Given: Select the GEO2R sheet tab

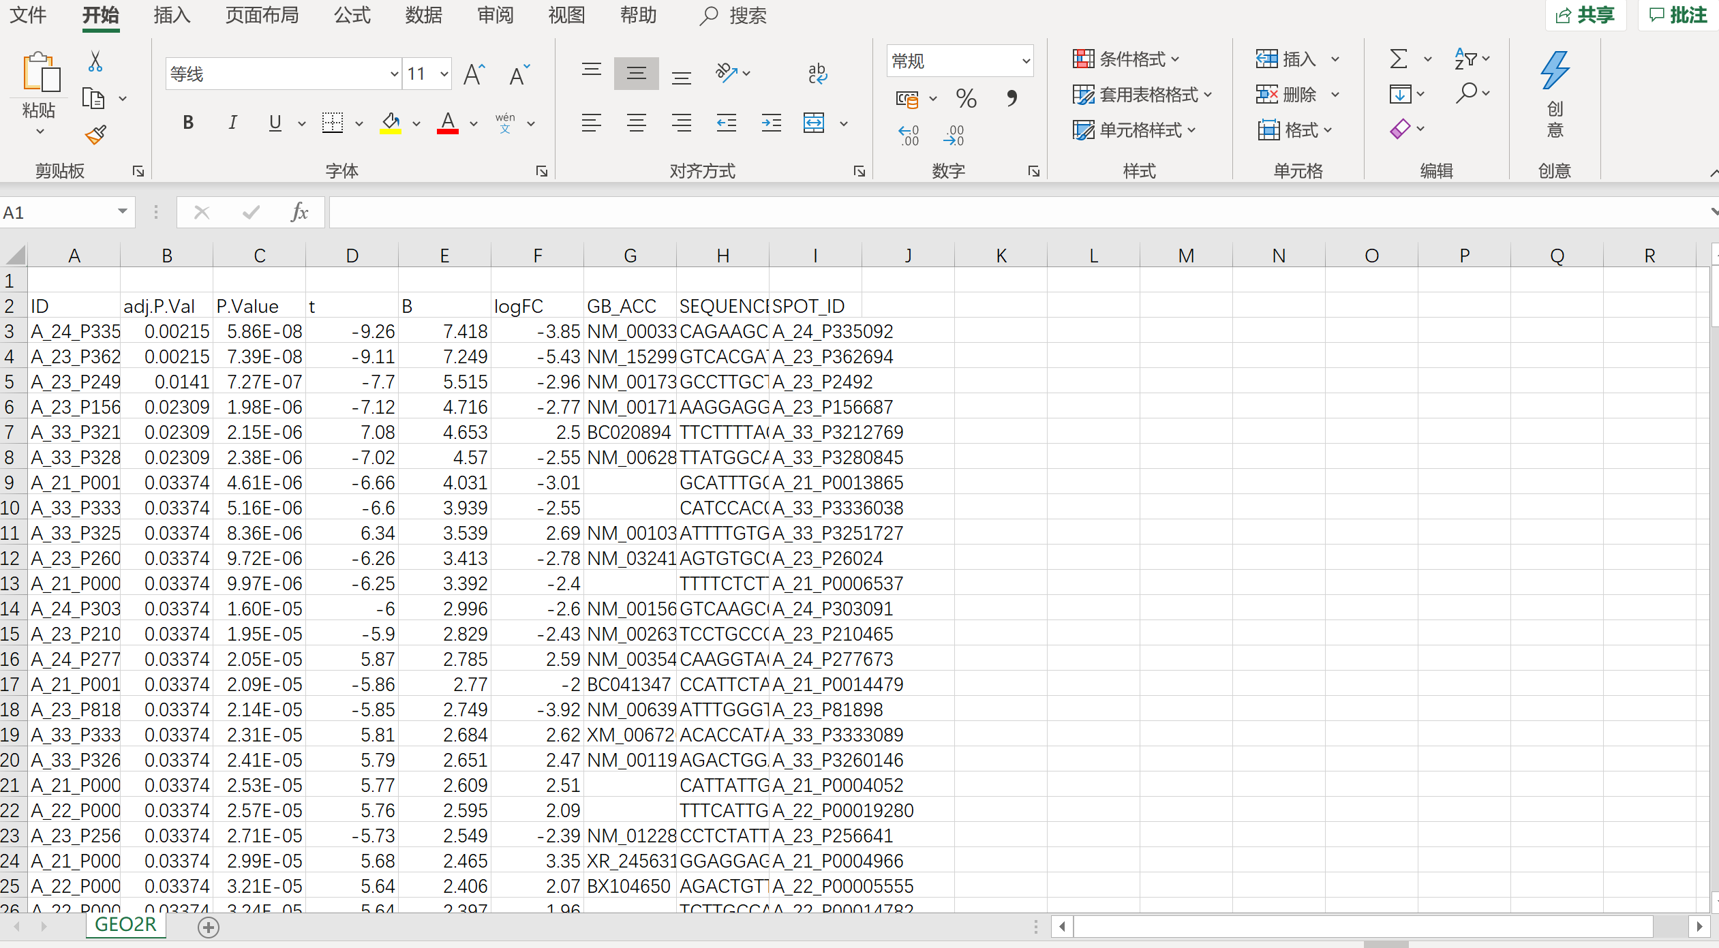Looking at the screenshot, I should (x=125, y=925).
